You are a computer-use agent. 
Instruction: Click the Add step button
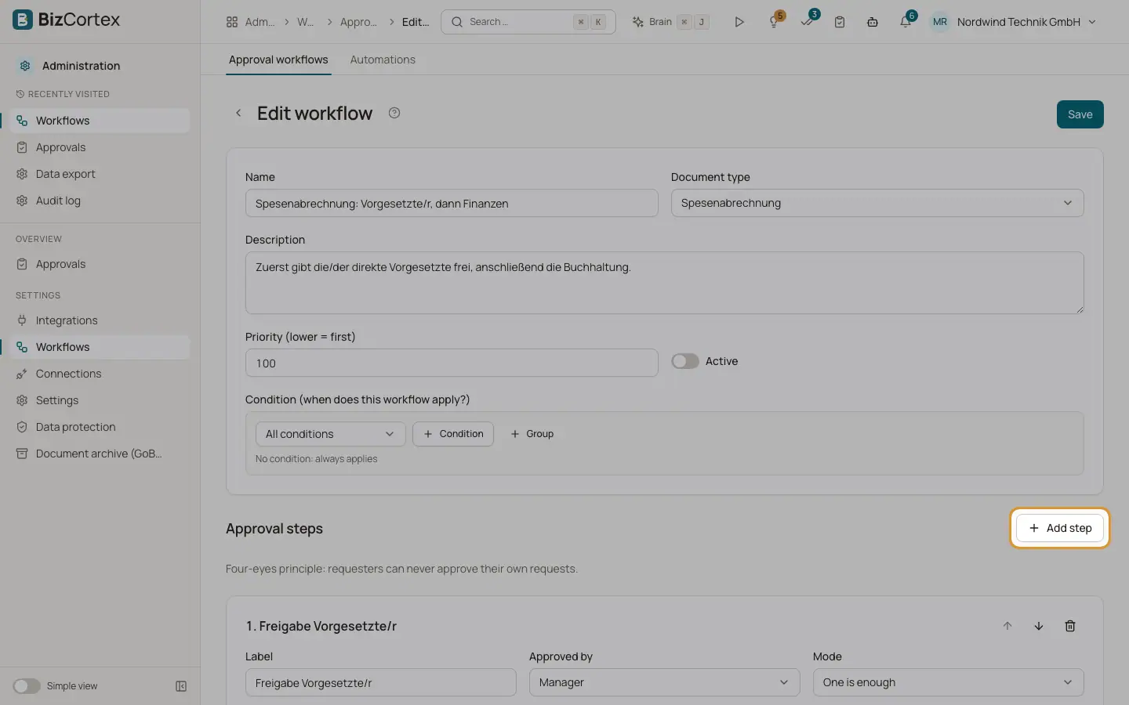(x=1060, y=528)
